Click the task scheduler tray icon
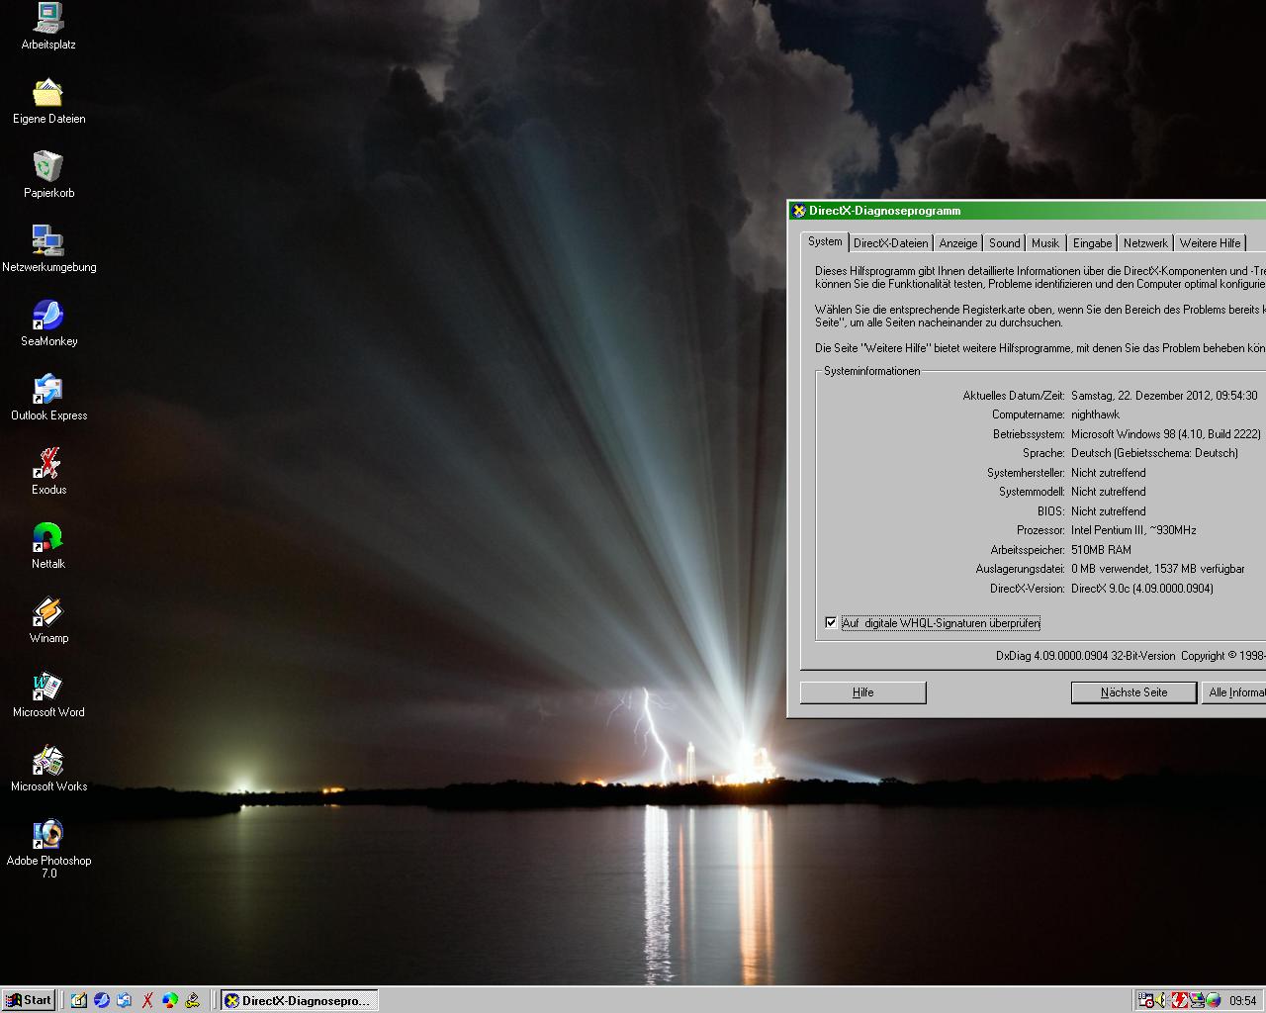This screenshot has width=1266, height=1013. [1146, 1000]
